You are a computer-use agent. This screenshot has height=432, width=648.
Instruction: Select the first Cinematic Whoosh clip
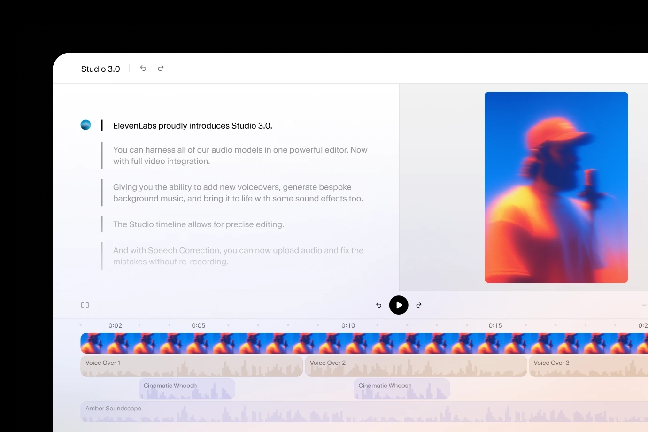tap(187, 389)
